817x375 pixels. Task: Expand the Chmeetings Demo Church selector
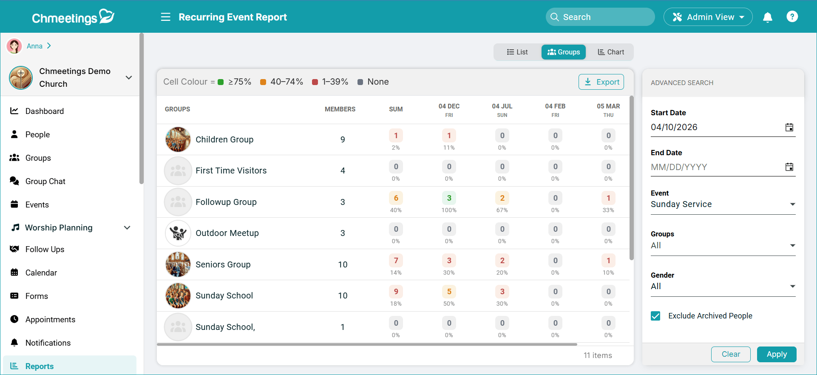coord(129,77)
